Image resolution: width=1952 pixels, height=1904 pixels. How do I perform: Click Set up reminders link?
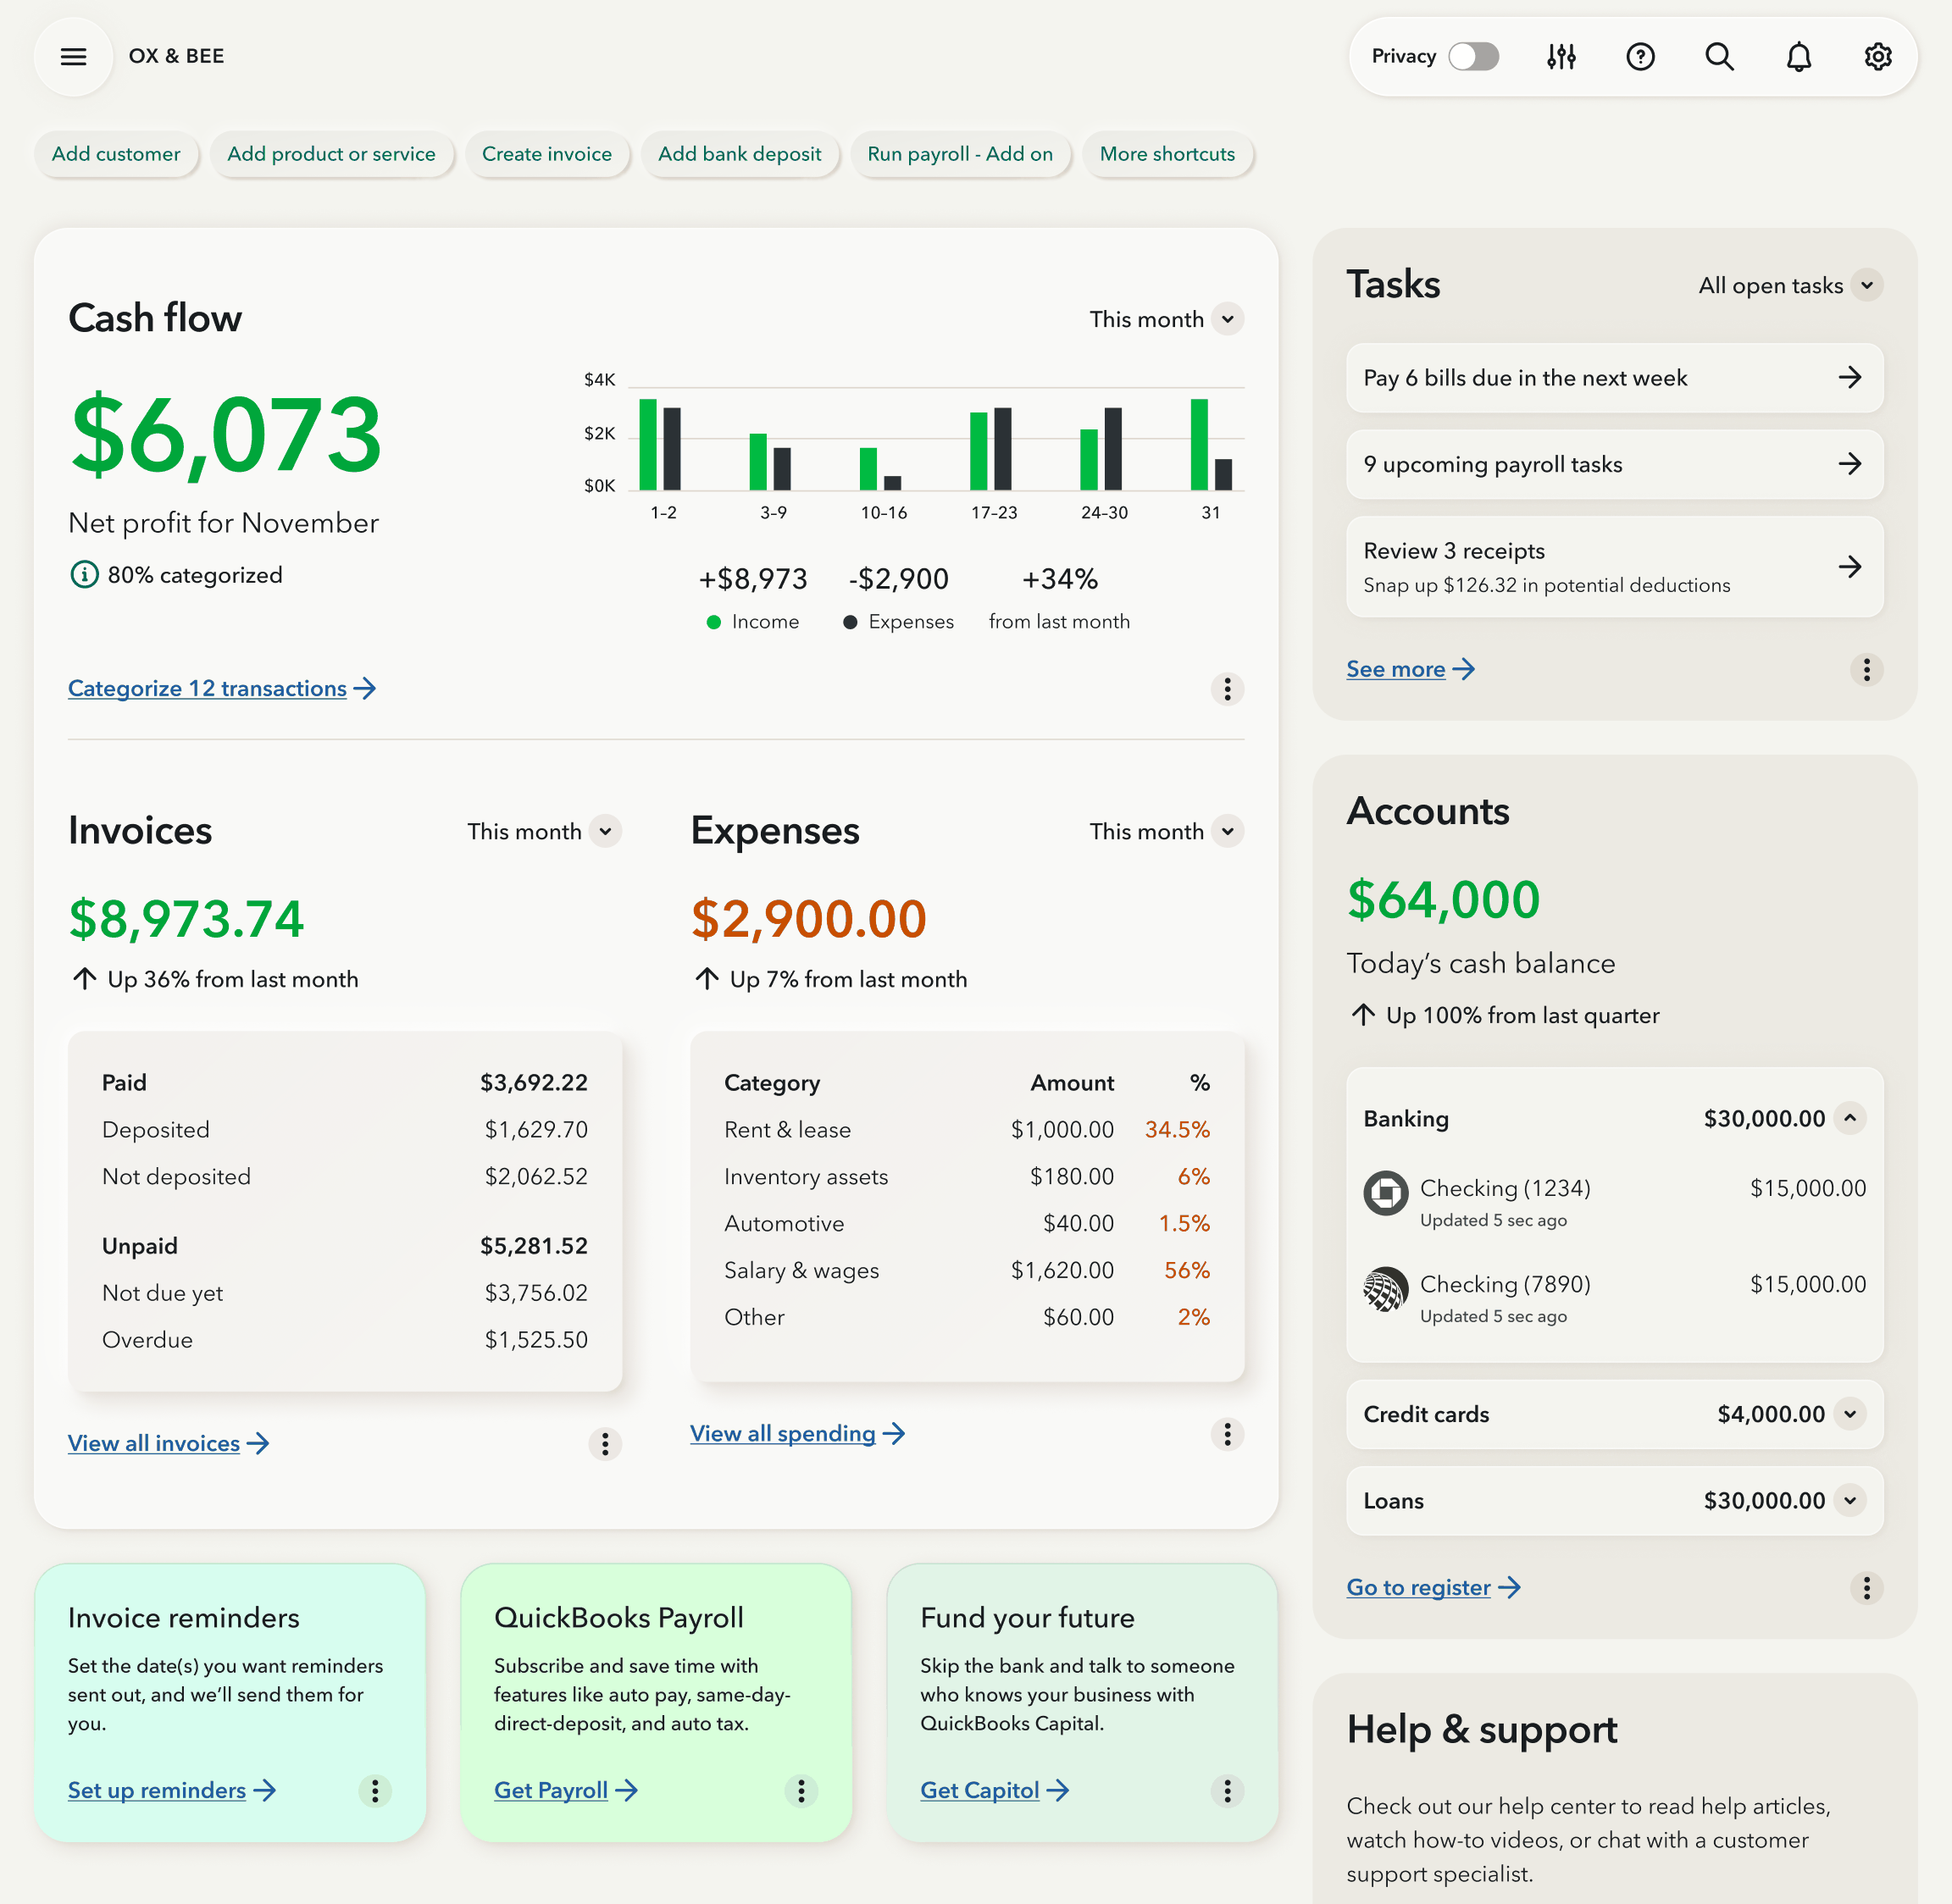click(171, 1790)
